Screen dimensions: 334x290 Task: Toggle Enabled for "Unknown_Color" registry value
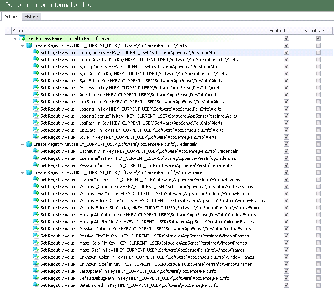(x=286, y=257)
